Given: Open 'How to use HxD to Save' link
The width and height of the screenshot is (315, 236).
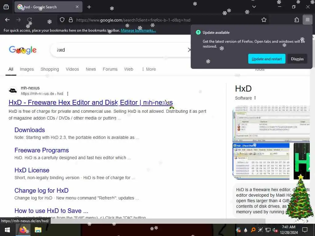Looking at the screenshot, I should (51, 211).
